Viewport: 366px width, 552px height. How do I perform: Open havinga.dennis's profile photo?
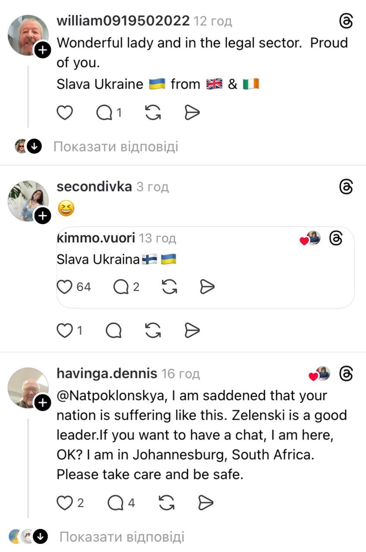click(x=28, y=388)
